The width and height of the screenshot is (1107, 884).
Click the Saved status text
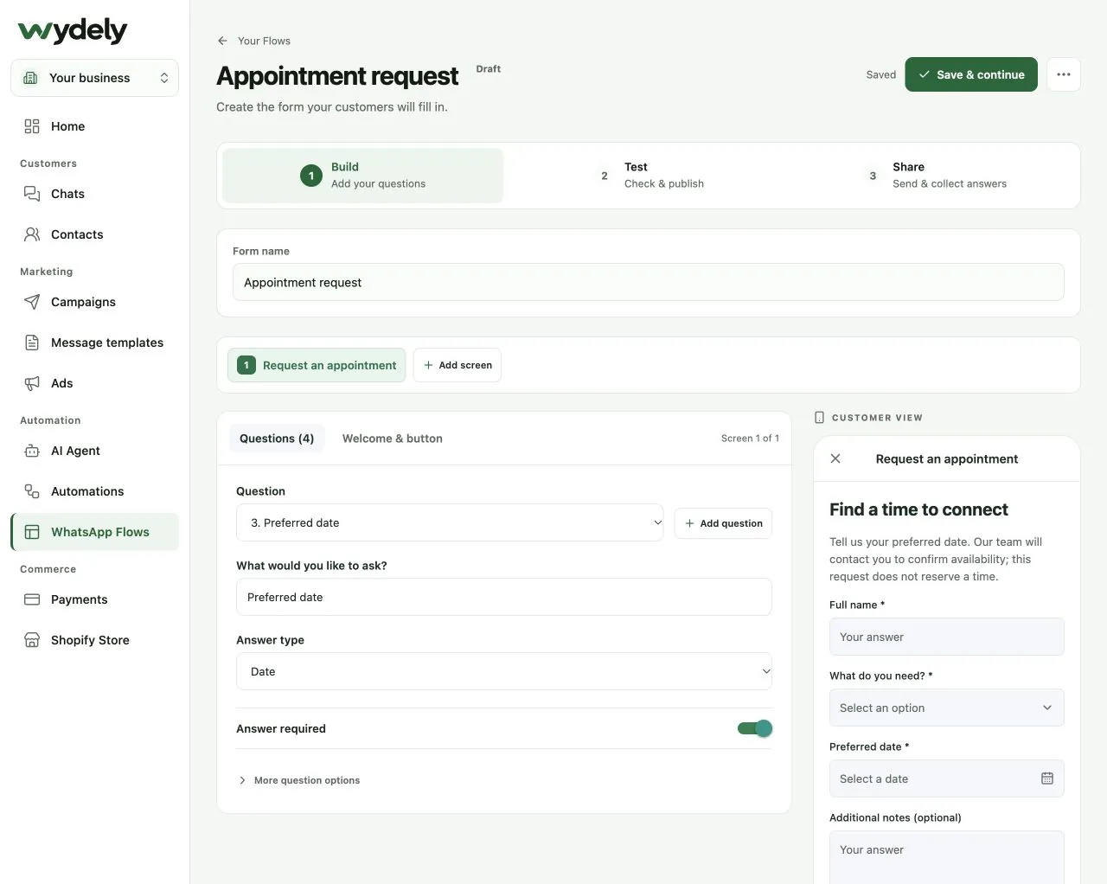pyautogui.click(x=881, y=74)
